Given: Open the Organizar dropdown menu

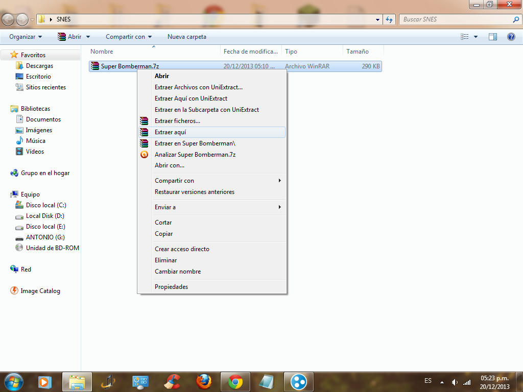Looking at the screenshot, I should pyautogui.click(x=26, y=37).
